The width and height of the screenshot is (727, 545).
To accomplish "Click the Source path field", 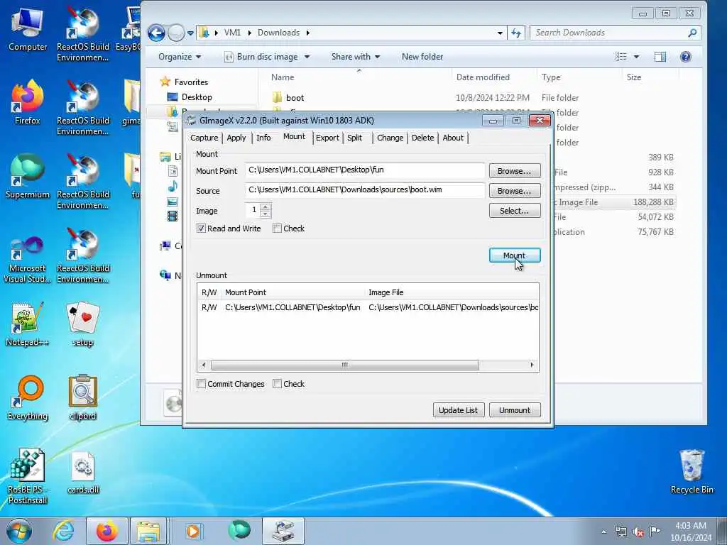I will coord(365,190).
